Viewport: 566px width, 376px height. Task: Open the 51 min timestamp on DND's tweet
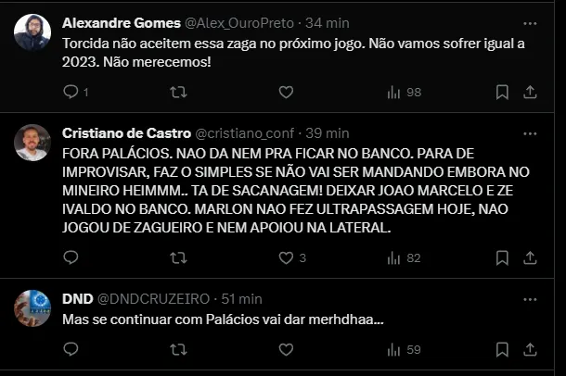click(241, 298)
